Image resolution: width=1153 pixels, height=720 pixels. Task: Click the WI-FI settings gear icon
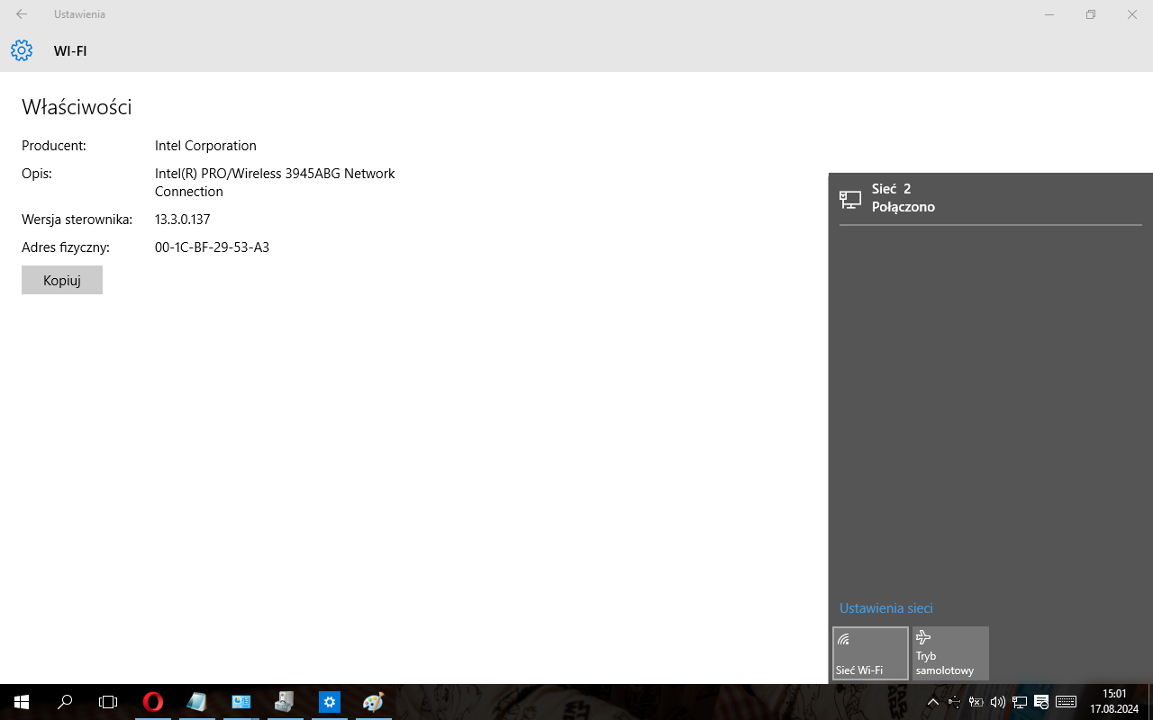coord(22,50)
